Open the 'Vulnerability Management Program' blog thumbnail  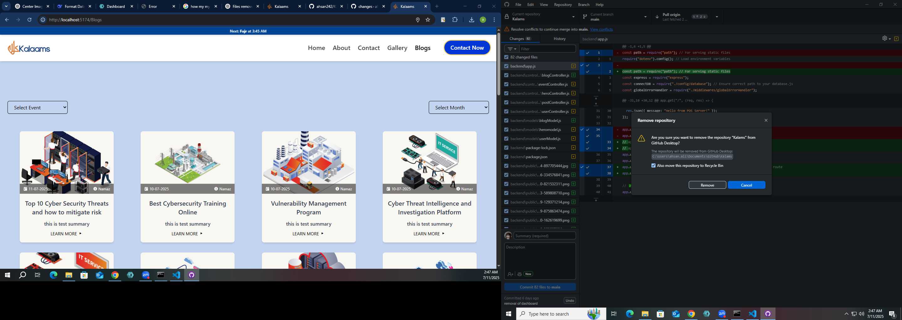pos(308,162)
